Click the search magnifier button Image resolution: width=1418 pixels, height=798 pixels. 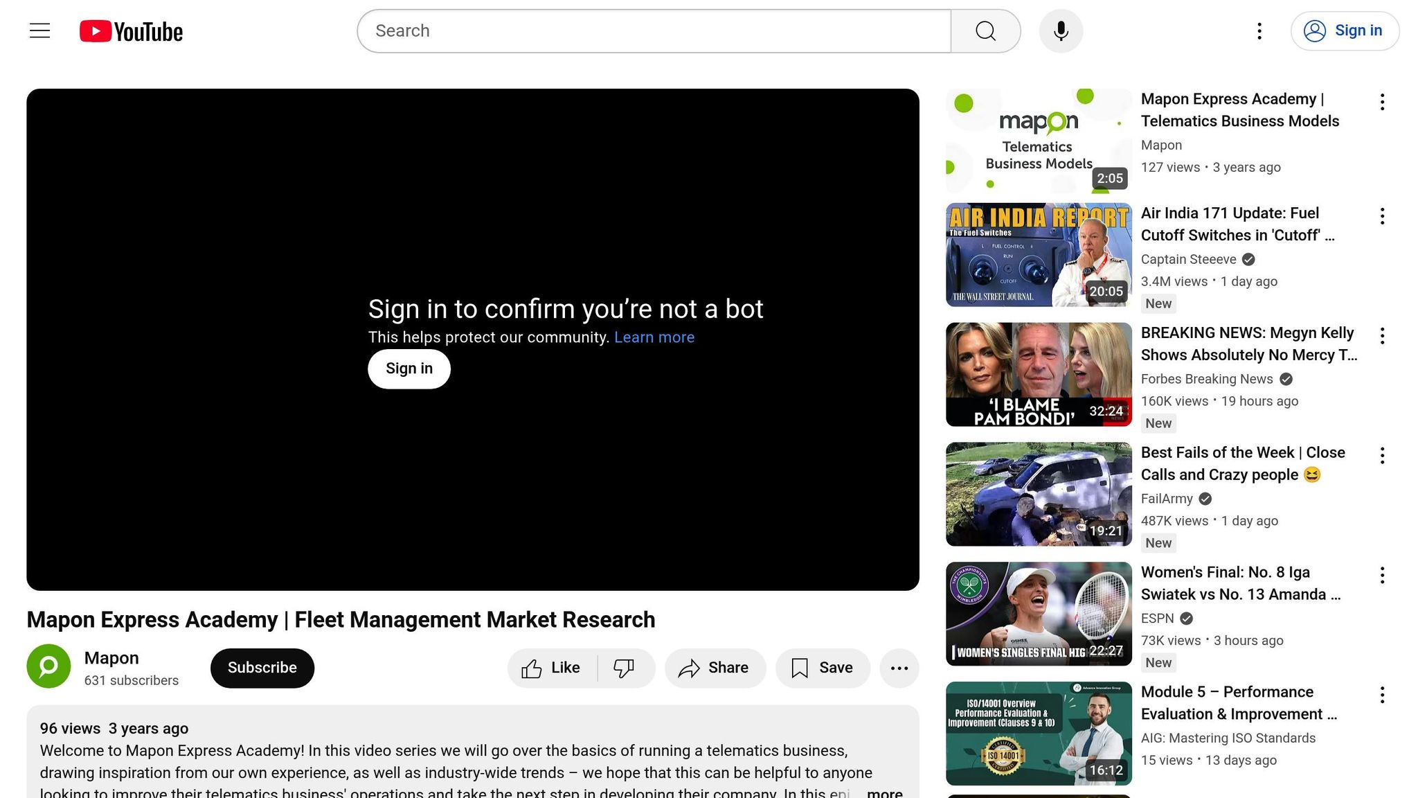pyautogui.click(x=985, y=31)
